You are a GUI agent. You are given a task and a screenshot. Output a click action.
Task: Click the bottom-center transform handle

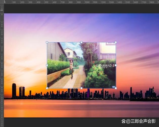point(81,88)
